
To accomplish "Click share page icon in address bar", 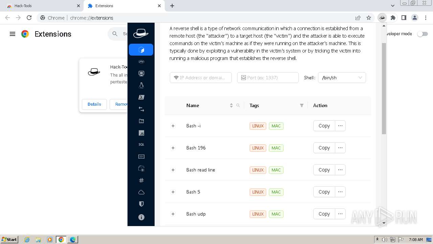I will 358,18.
